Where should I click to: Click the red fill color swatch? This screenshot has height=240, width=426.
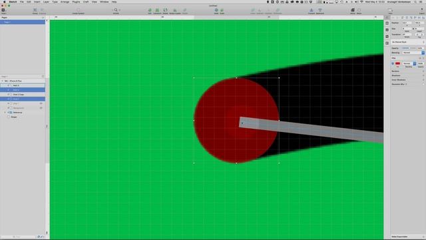pos(398,63)
